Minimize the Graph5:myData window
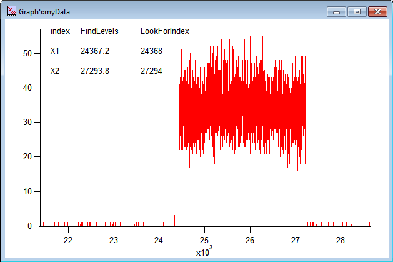This screenshot has width=393, height=262. [336, 12]
